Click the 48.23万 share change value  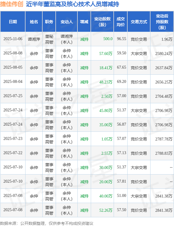(x=106, y=82)
